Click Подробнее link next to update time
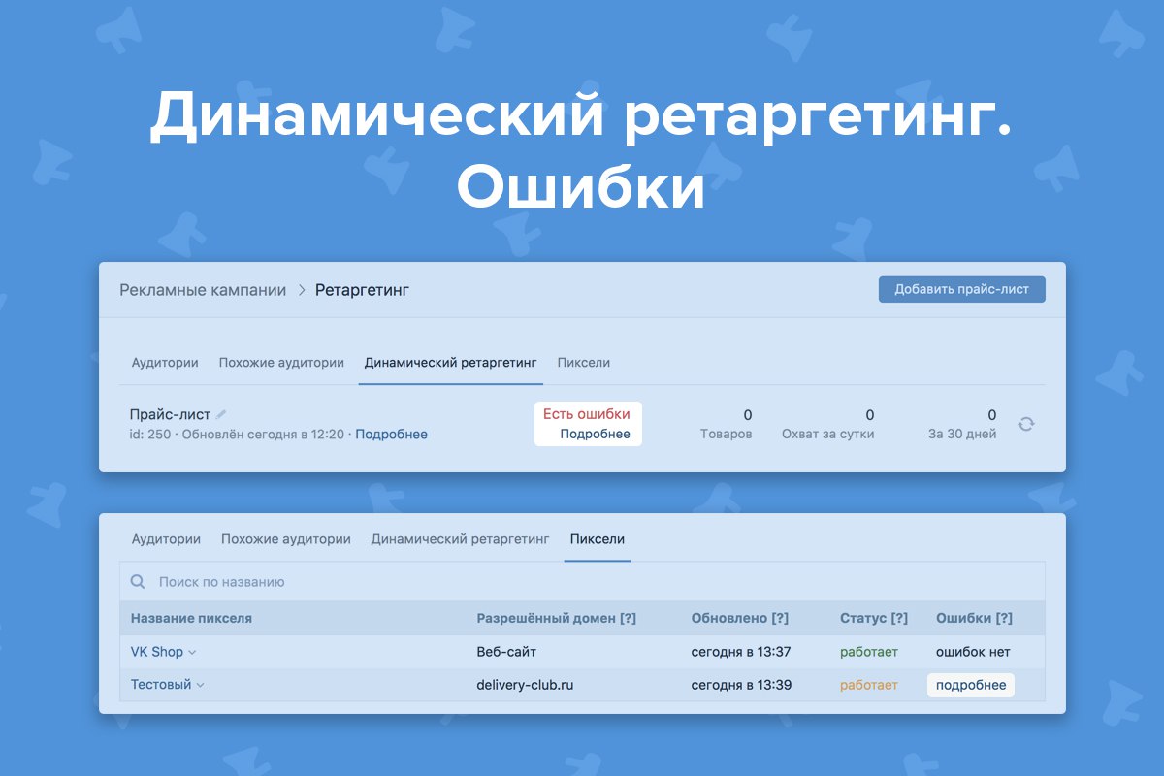The height and width of the screenshot is (776, 1164). 391,435
